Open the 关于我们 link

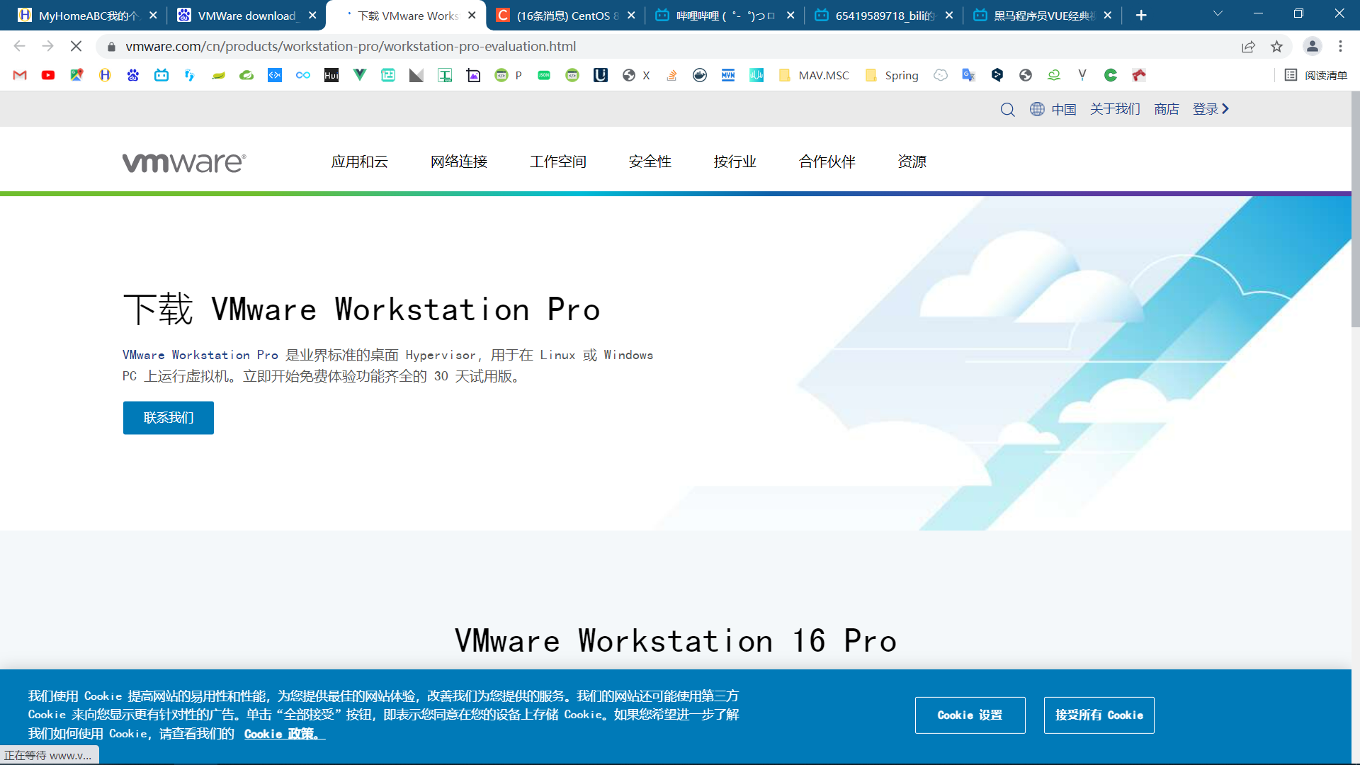pos(1115,109)
